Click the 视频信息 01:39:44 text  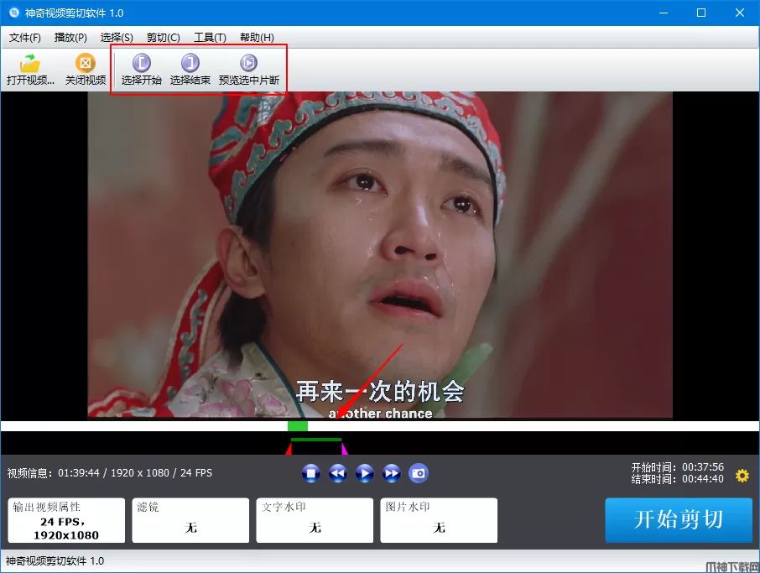point(110,472)
